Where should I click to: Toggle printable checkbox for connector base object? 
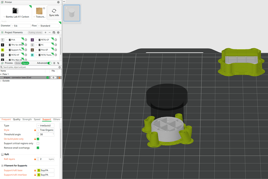click(x=48, y=77)
